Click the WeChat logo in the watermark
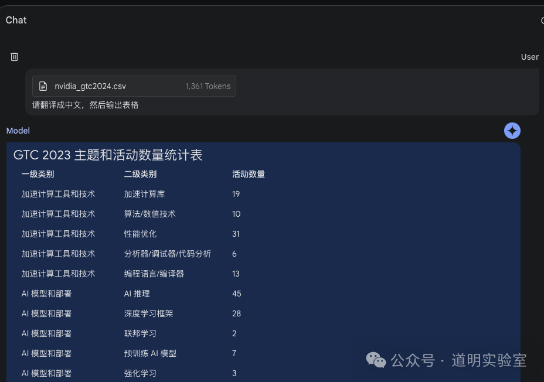 click(377, 360)
